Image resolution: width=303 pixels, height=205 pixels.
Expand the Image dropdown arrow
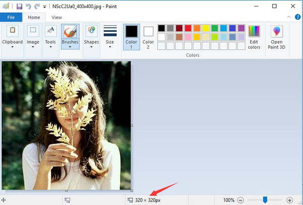click(x=33, y=47)
